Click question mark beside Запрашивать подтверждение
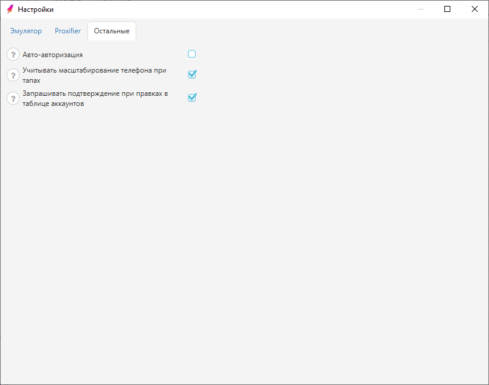 (x=13, y=98)
